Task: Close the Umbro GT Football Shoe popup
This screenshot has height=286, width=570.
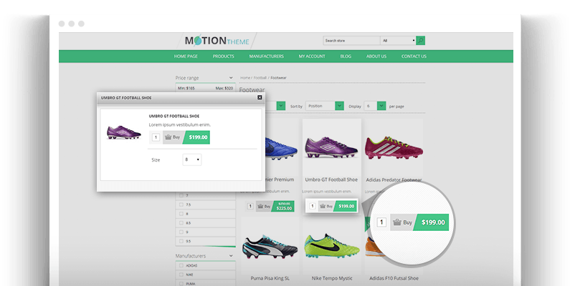Action: coord(260,97)
